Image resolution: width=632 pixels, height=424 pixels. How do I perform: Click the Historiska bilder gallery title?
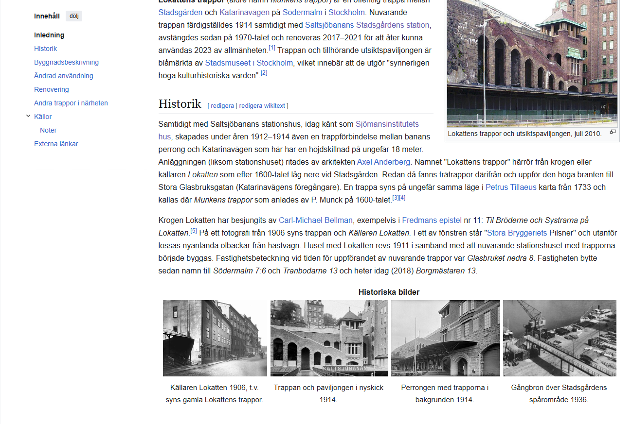389,292
